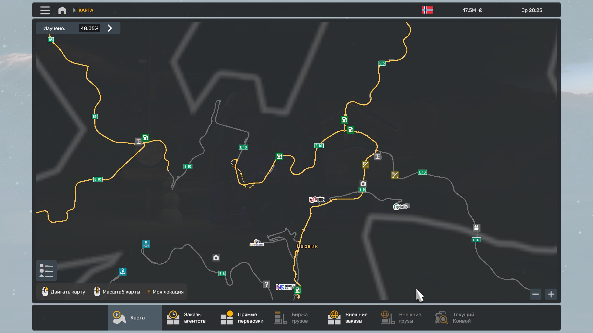The width and height of the screenshot is (593, 333).
Task: Click the Sanbuilders company marker
Action: [x=257, y=243]
